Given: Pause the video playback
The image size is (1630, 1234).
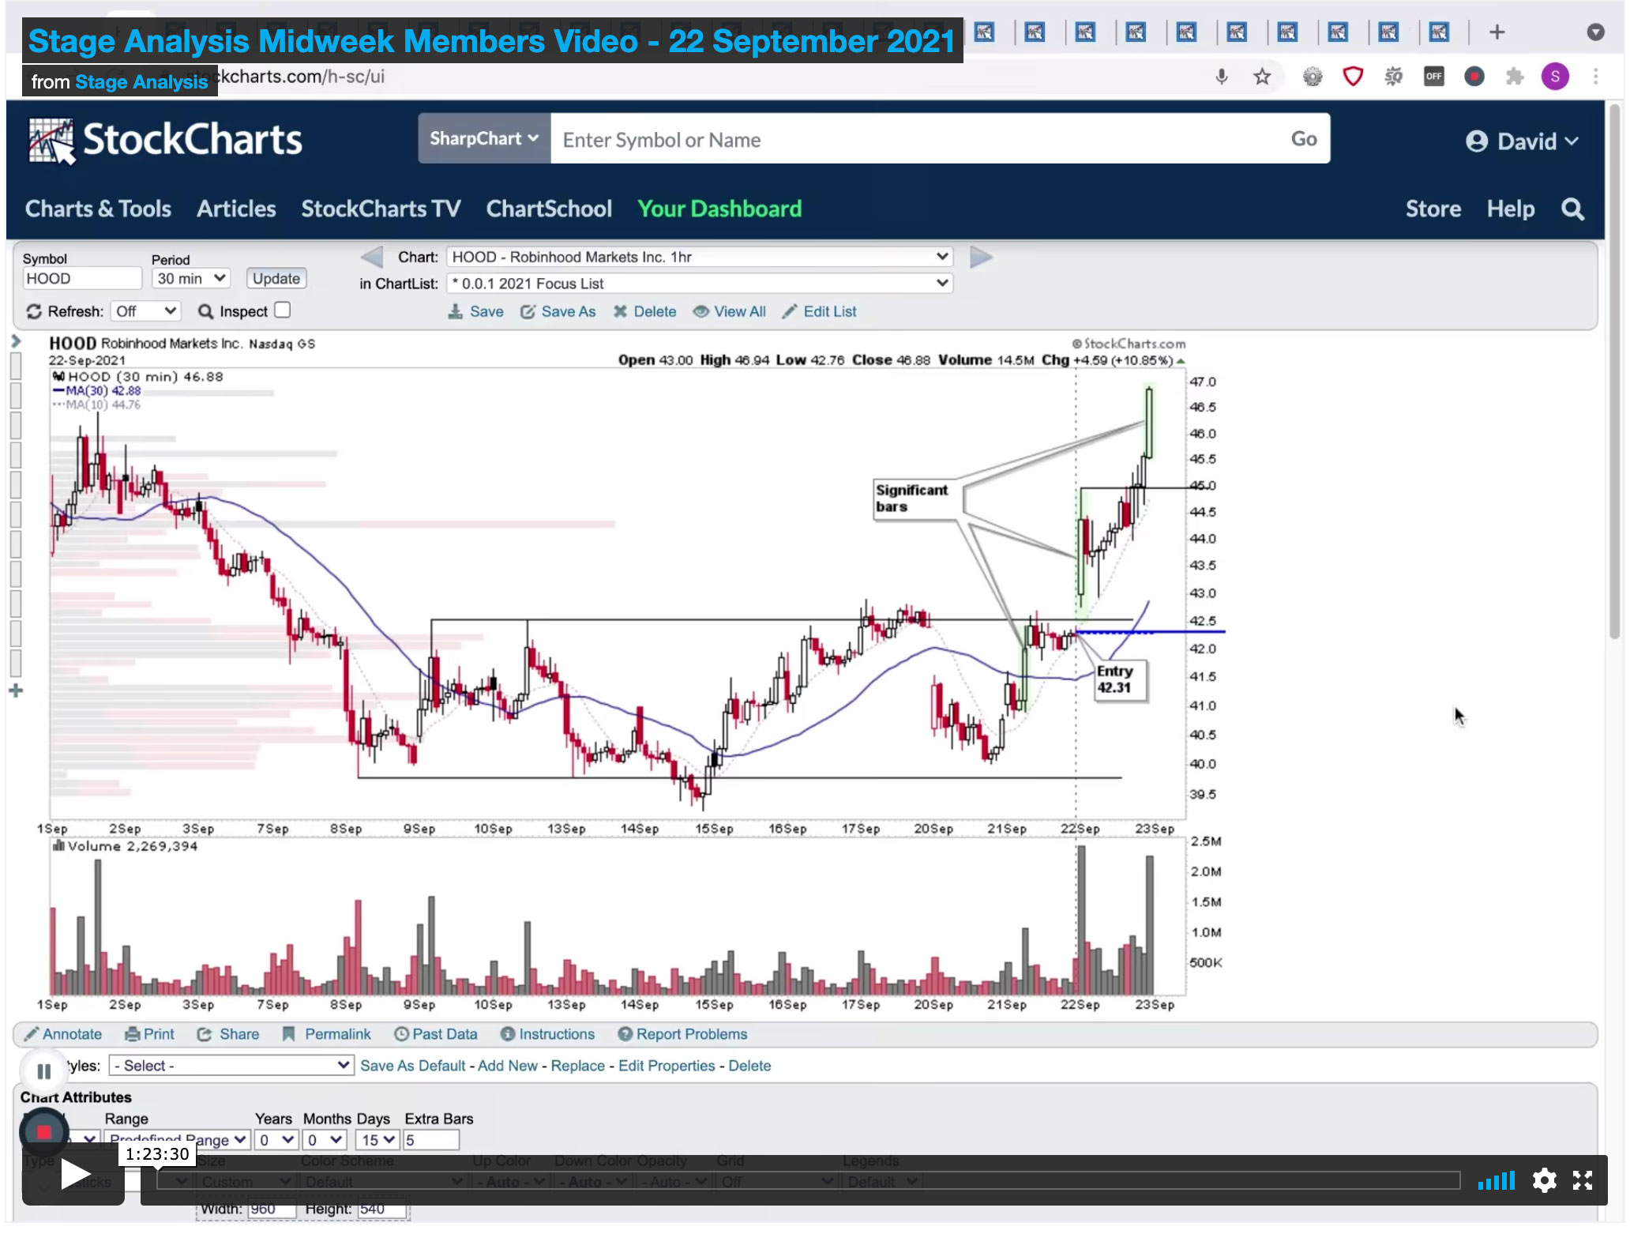Looking at the screenshot, I should pos(44,1072).
